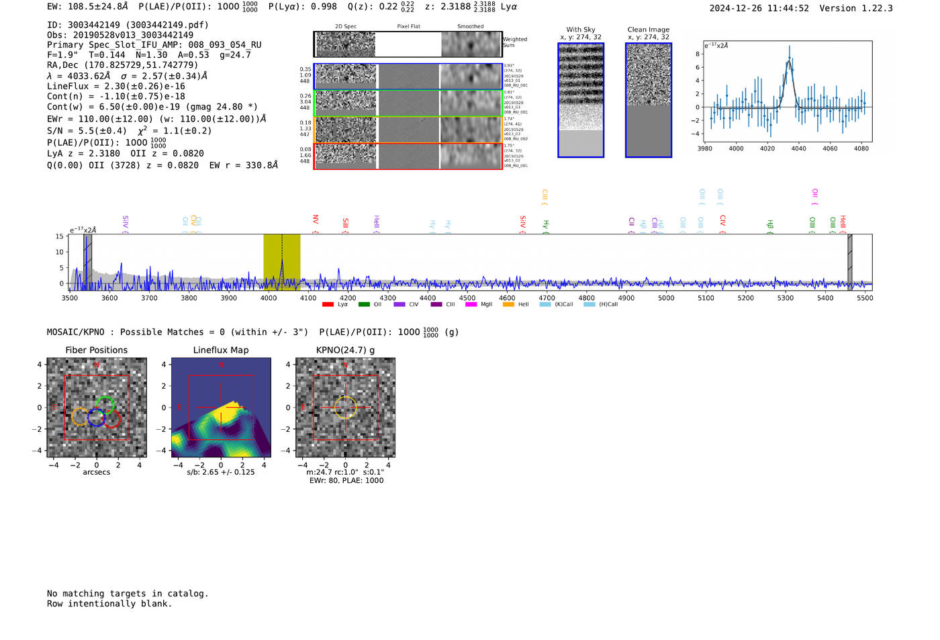
Task: Click the KPNO(24.7) g image panel
Action: (x=345, y=407)
